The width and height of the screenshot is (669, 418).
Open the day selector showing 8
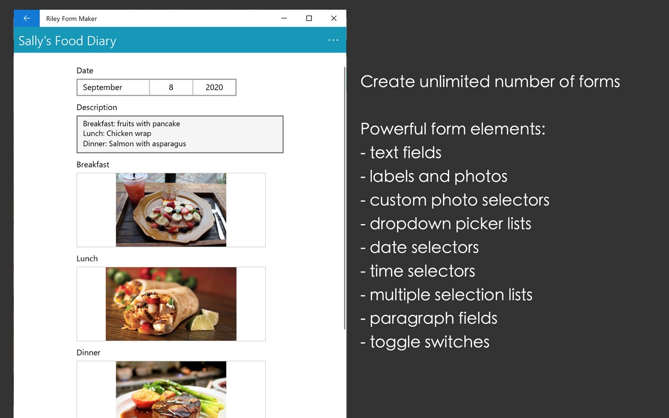(x=171, y=87)
